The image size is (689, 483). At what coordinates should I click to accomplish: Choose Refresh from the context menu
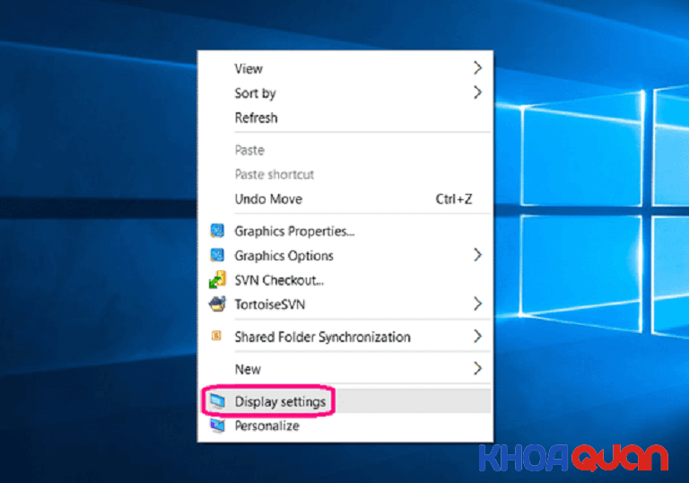(x=256, y=118)
